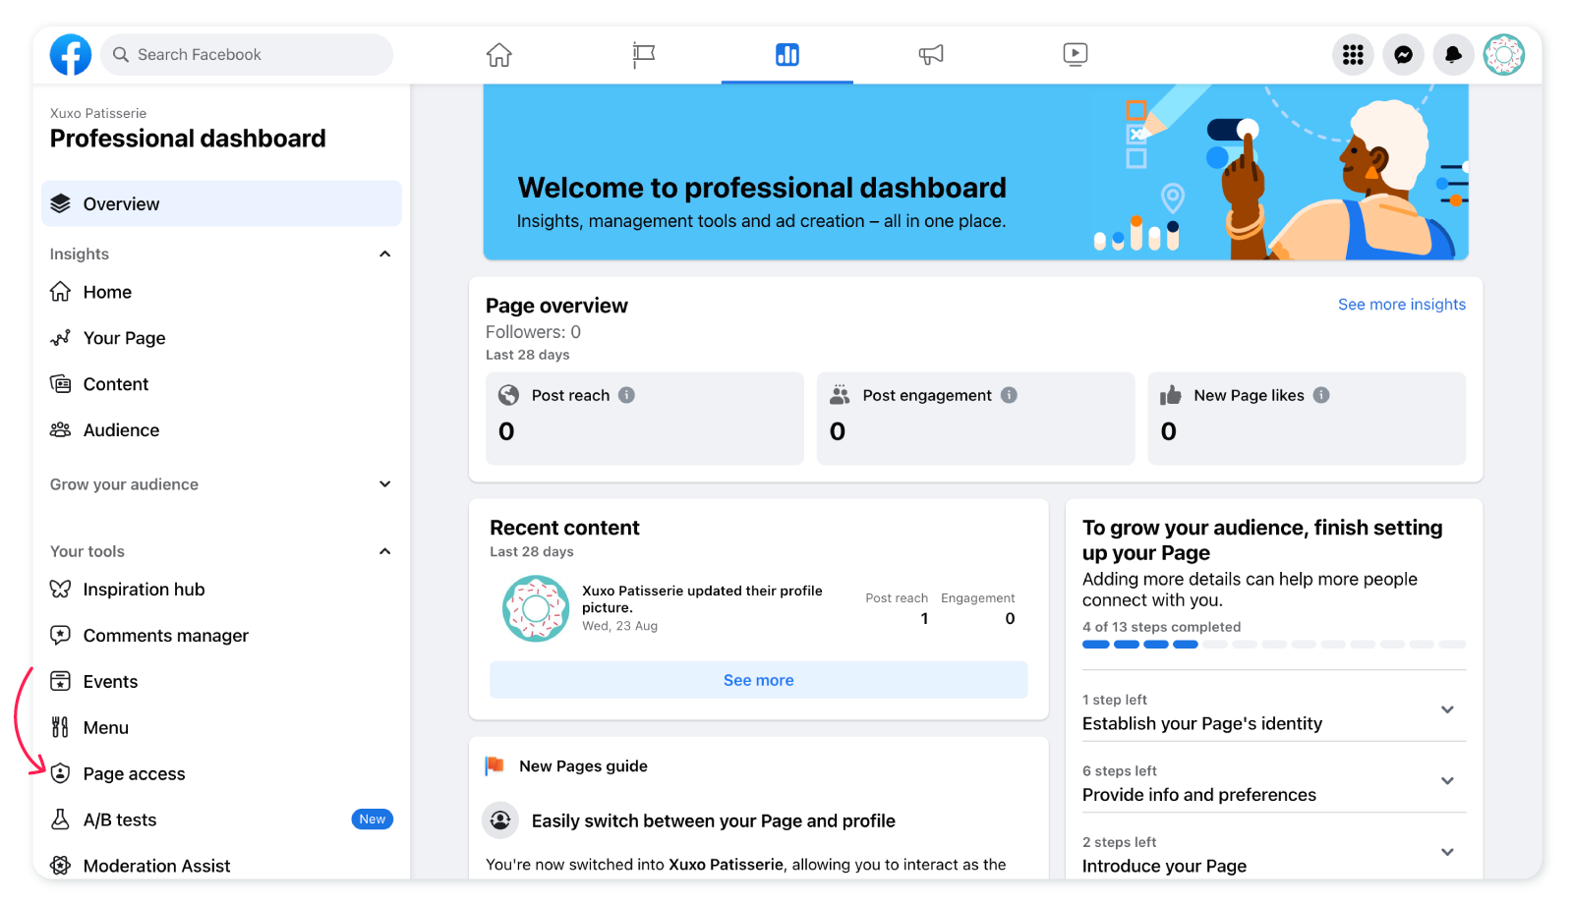Click the profile picture update post text
The height and width of the screenshot is (904, 1573).
pos(702,599)
